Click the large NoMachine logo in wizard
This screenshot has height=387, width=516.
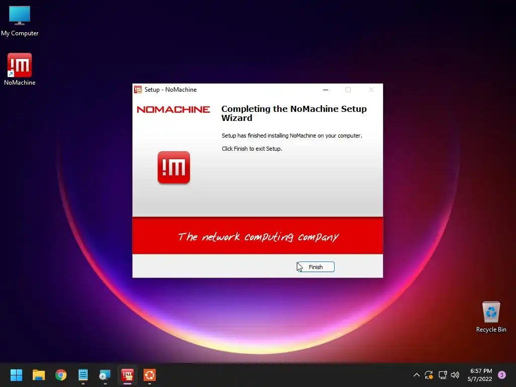tap(174, 167)
